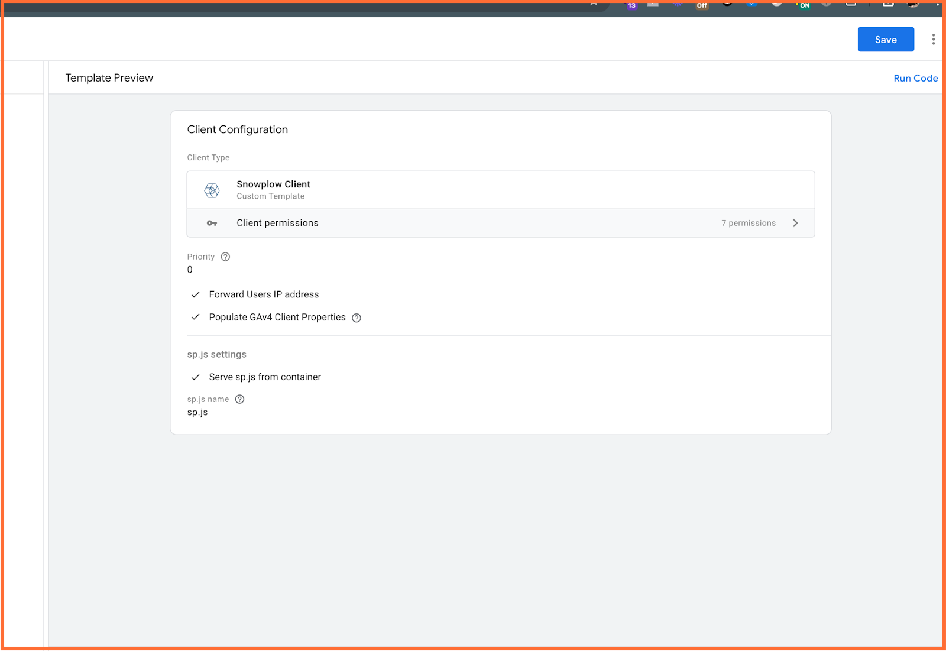Click the Priority value field showing 0
This screenshot has width=946, height=651.
[x=190, y=270]
